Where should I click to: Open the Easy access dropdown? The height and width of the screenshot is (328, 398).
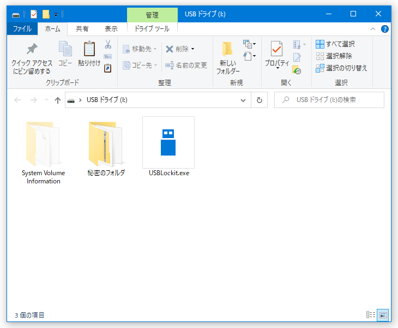tap(249, 56)
